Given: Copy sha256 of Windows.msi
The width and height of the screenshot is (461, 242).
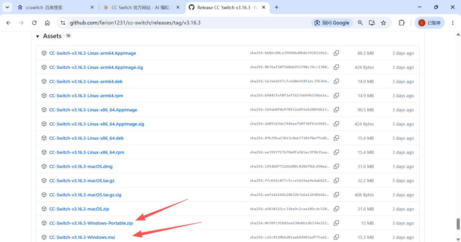Looking at the screenshot, I should [x=336, y=237].
